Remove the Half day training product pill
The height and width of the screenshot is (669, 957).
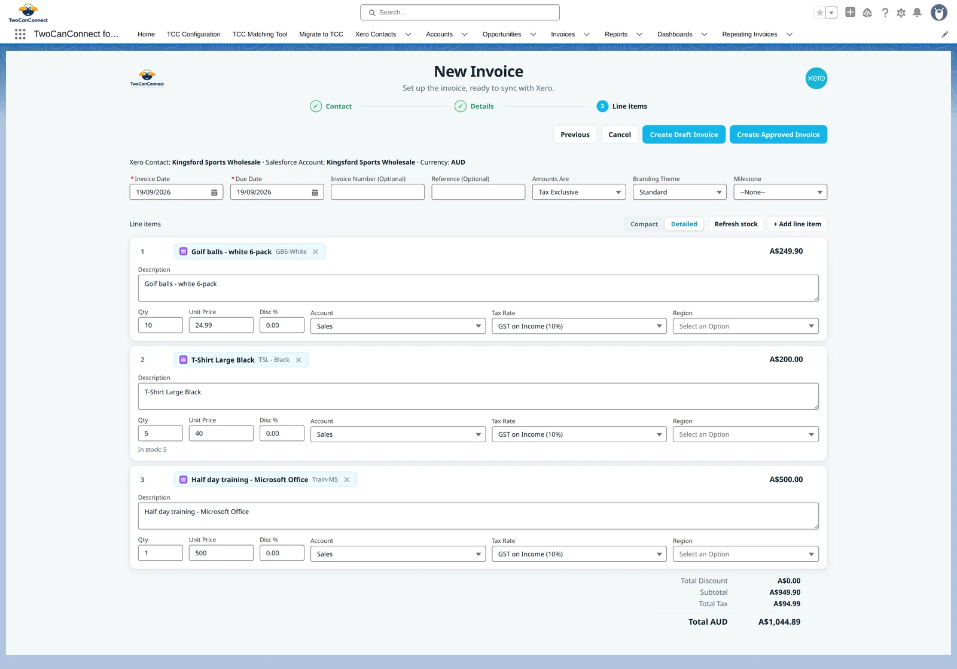tap(347, 480)
